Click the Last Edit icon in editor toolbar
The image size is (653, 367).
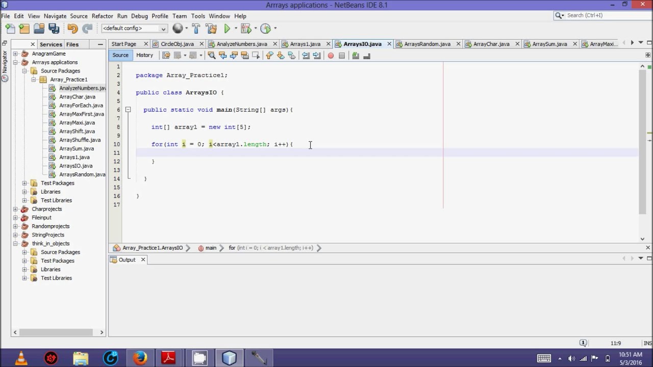pos(166,55)
